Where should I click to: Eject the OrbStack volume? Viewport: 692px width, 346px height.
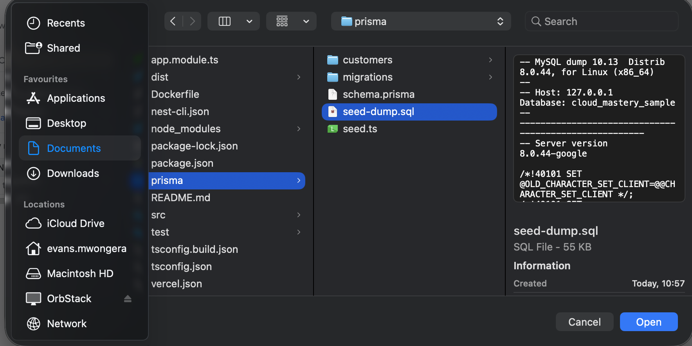[x=128, y=299]
